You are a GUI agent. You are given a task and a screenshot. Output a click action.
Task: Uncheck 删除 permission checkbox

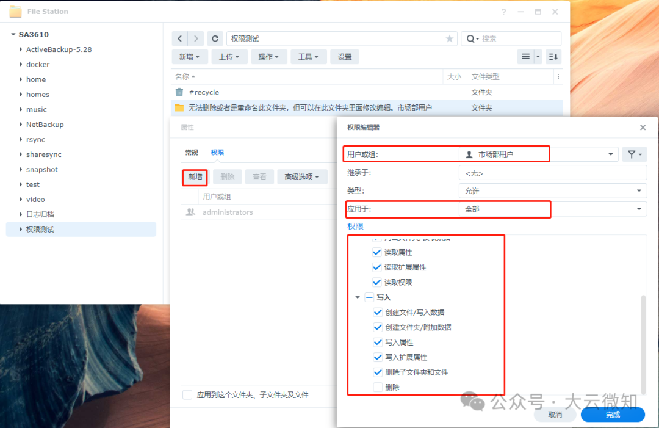pos(378,387)
